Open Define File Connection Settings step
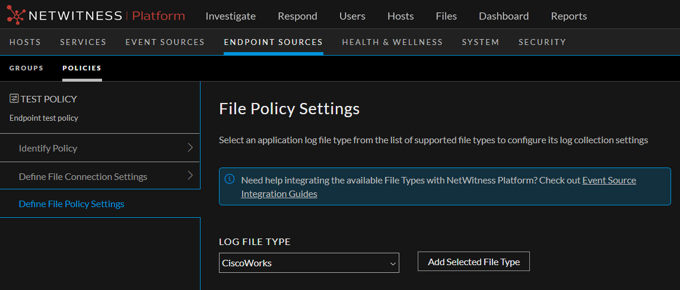 click(100, 176)
